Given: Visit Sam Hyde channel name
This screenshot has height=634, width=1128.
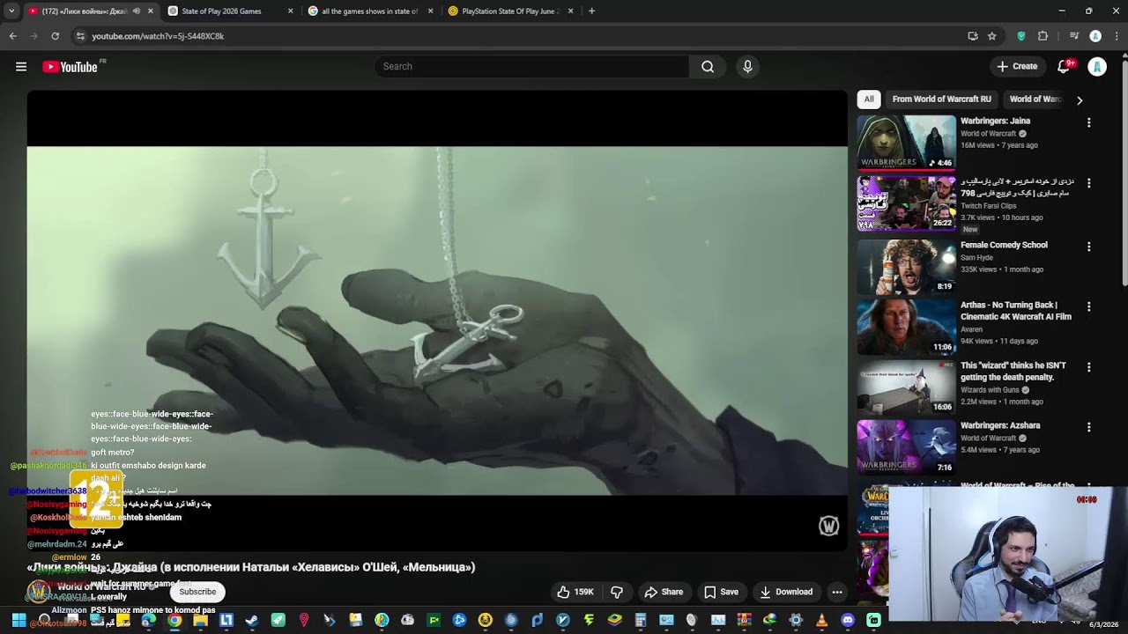Looking at the screenshot, I should click(x=976, y=258).
